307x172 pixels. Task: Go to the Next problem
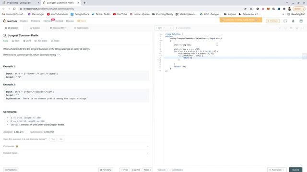[x=148, y=170]
